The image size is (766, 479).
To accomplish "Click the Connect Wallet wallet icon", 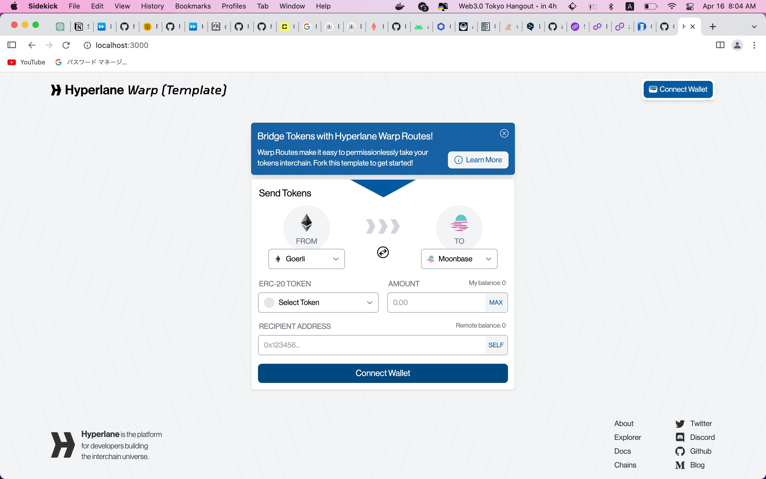I will 652,89.
